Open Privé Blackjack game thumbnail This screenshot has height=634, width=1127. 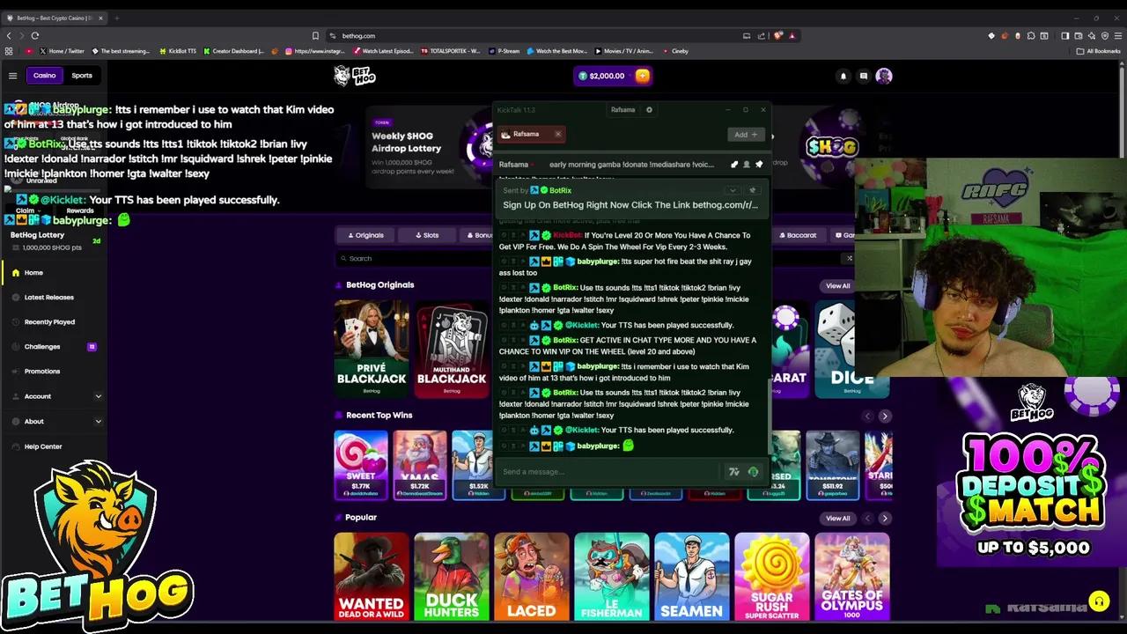372,349
